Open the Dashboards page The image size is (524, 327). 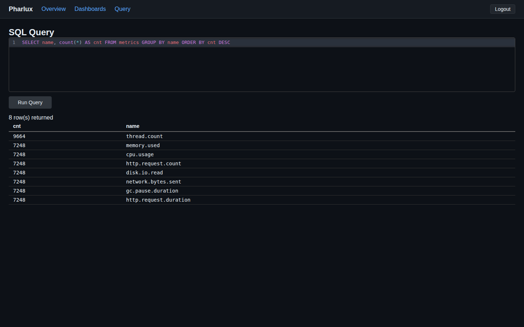pos(90,9)
